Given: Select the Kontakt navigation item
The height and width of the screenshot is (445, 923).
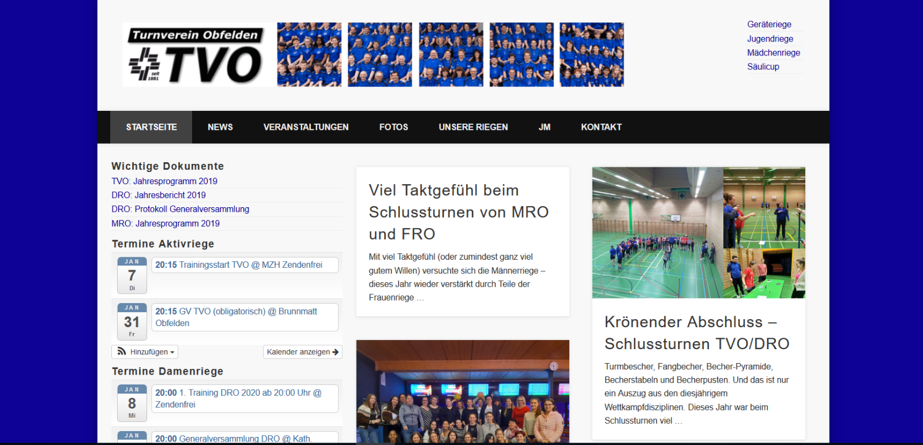Looking at the screenshot, I should click(x=601, y=127).
